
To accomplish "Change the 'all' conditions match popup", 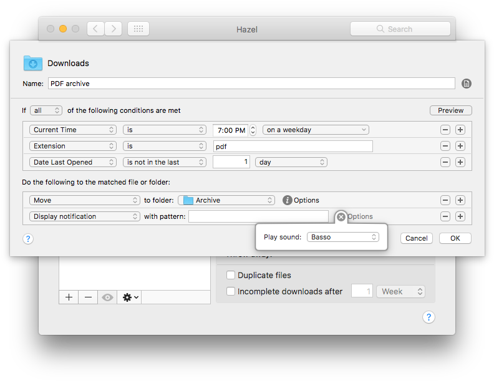I will pos(47,110).
